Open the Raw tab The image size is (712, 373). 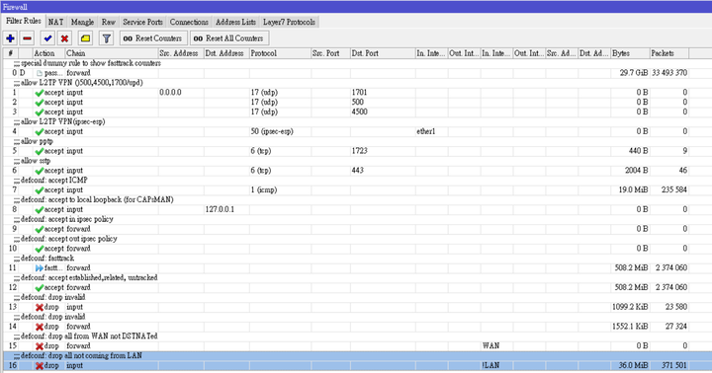coord(109,22)
